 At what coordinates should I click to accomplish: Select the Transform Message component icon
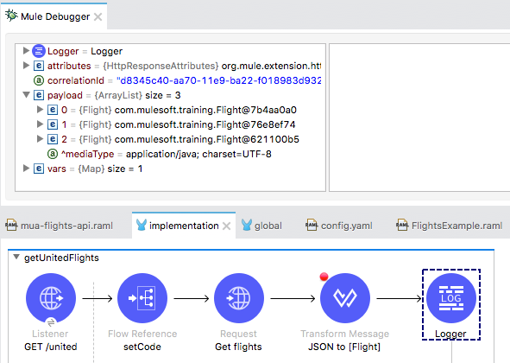[x=345, y=298]
